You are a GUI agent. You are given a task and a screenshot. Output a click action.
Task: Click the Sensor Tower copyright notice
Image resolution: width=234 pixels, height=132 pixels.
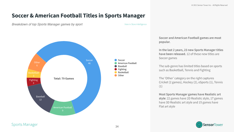[x=209, y=5]
